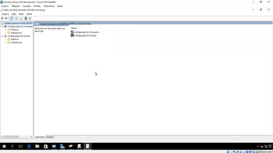Open VirtualBox Visualizar menu

[26, 6]
